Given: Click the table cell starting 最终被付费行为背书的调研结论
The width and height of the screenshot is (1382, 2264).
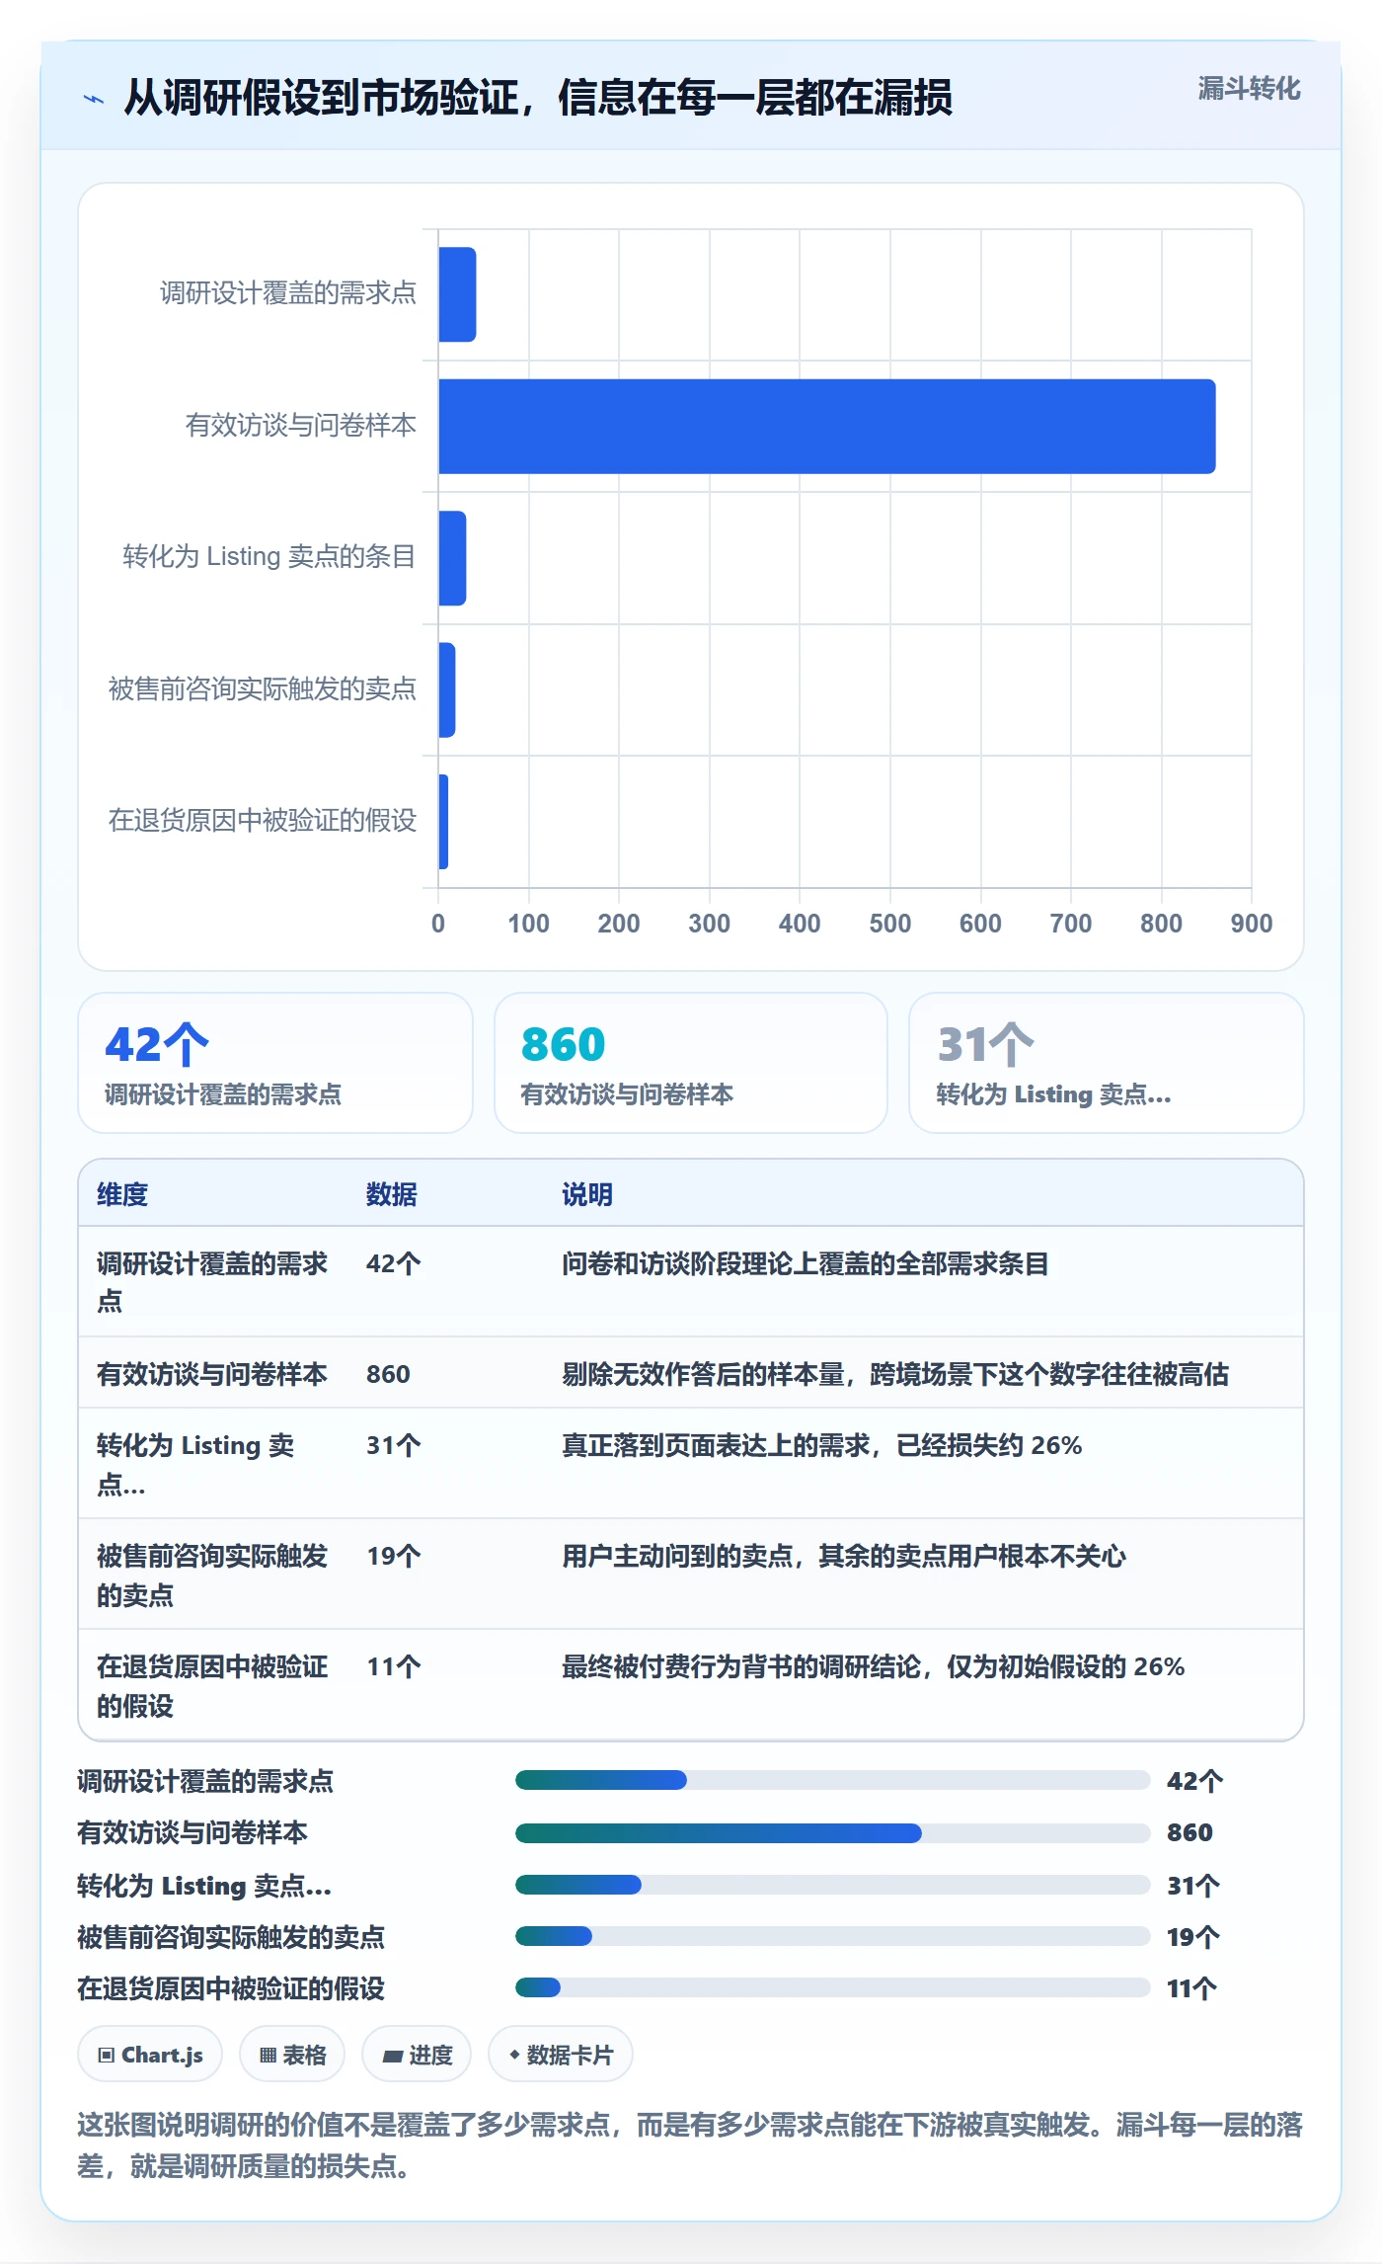Looking at the screenshot, I should (874, 1666).
